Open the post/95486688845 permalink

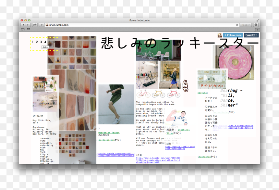[180, 148]
